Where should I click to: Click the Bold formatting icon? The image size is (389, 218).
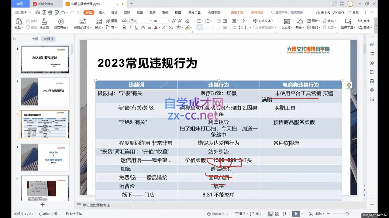(x=124, y=28)
